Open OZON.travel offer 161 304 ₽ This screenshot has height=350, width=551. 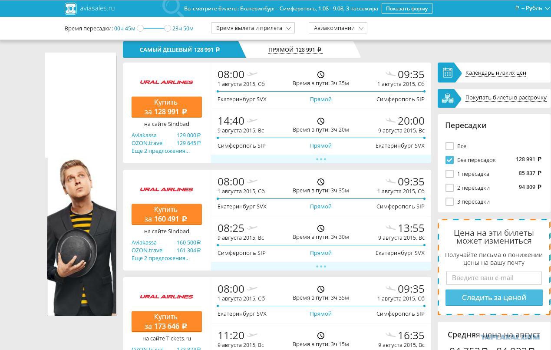pyautogui.click(x=166, y=251)
